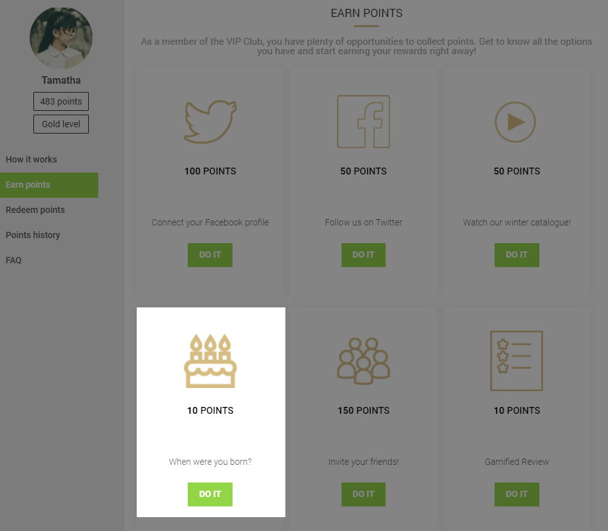608x531 pixels.
Task: Click the birthday cake icon
Action: [210, 361]
